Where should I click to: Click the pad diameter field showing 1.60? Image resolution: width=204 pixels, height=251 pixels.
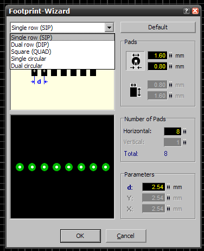tap(157, 55)
